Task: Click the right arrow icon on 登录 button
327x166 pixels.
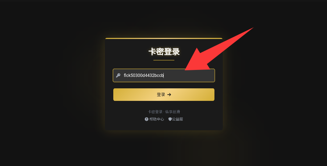Action: click(x=169, y=95)
